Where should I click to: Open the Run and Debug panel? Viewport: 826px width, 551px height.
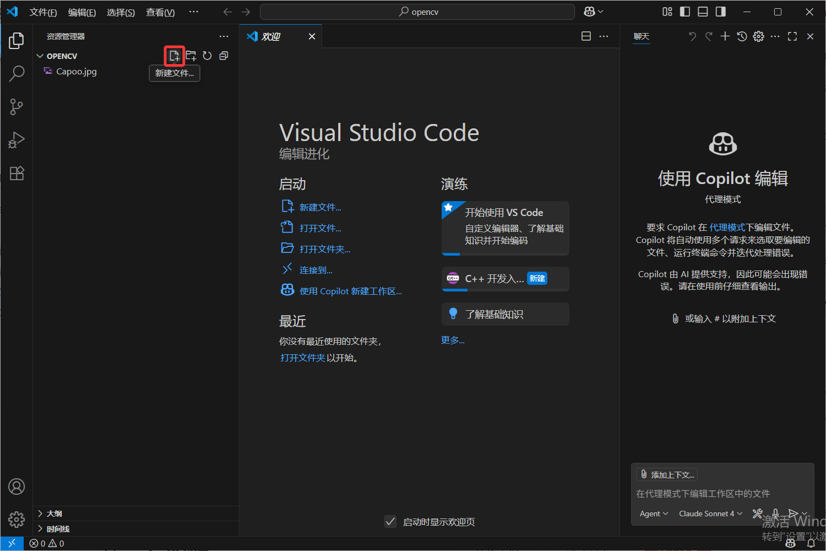tap(17, 139)
